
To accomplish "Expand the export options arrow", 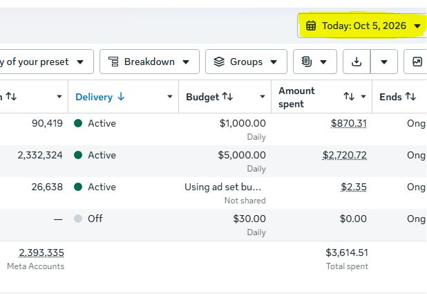I will 384,62.
